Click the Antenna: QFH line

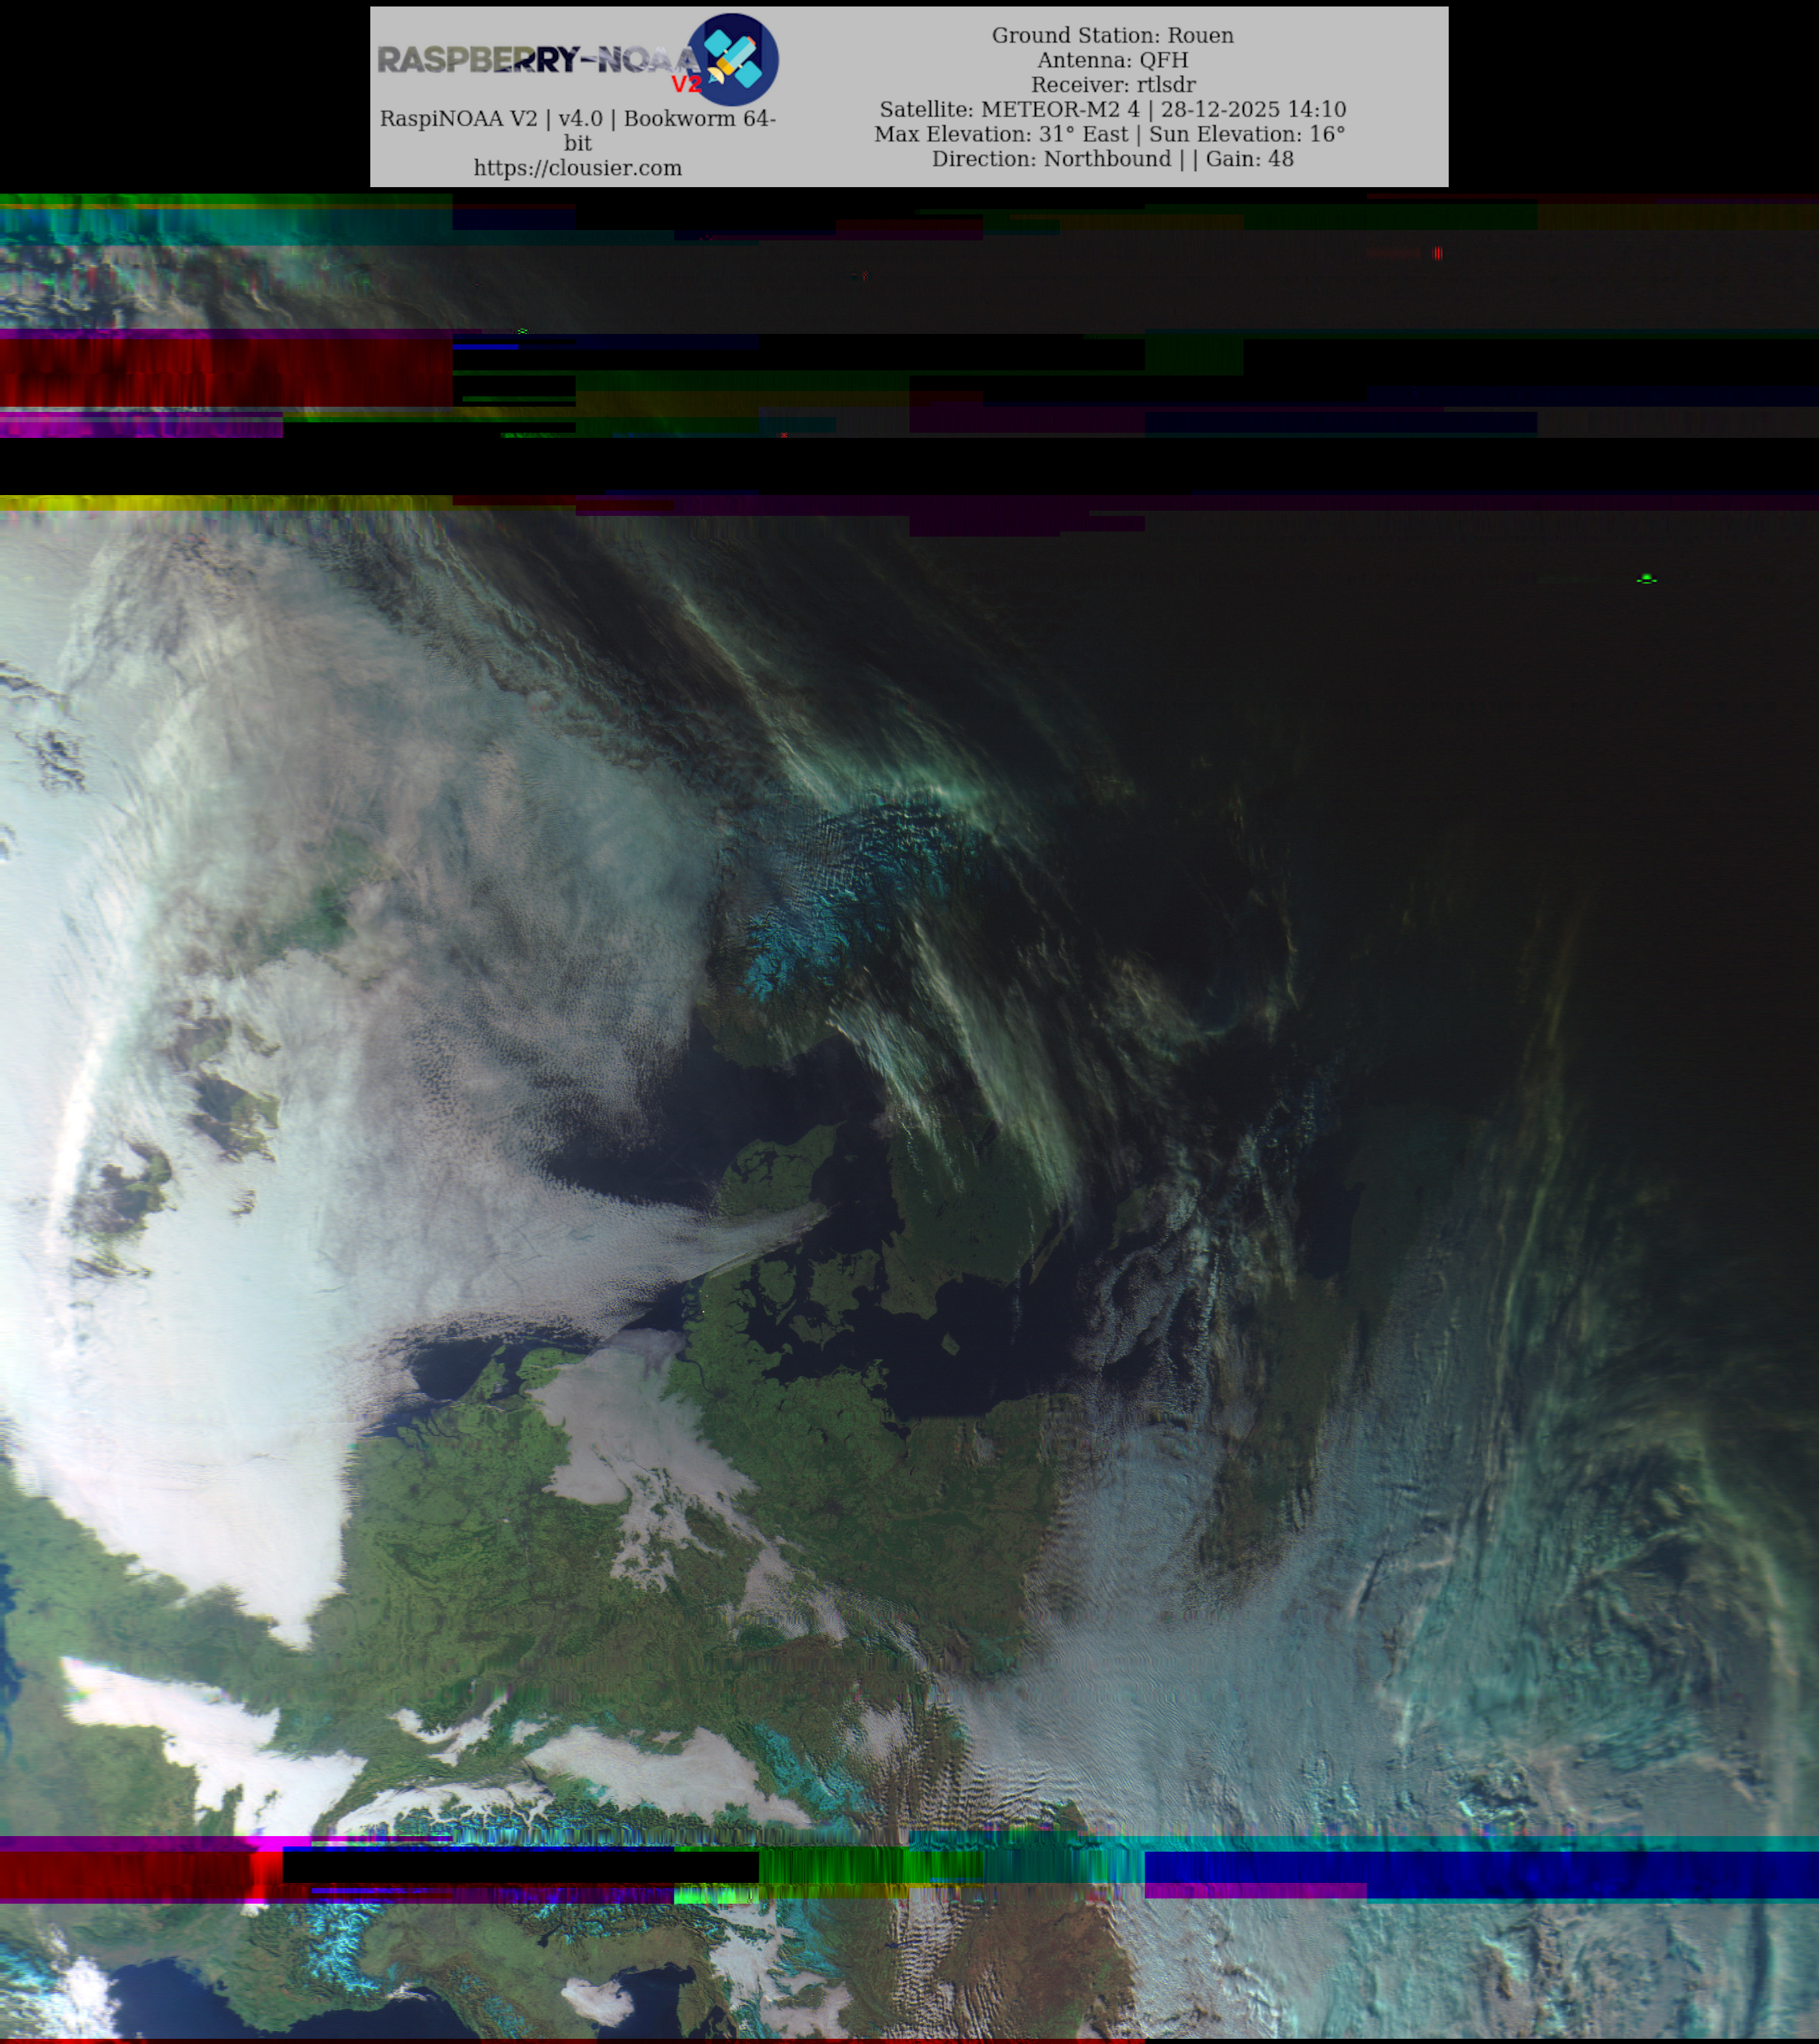click(x=1112, y=60)
